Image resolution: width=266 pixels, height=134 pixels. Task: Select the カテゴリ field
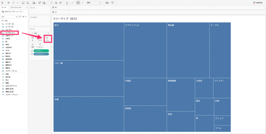click(9, 30)
